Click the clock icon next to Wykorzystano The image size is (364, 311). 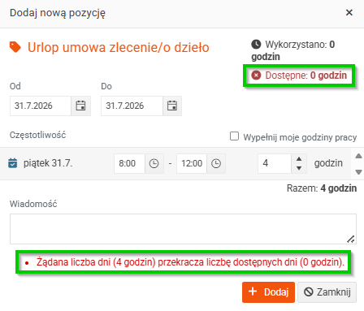[256, 44]
